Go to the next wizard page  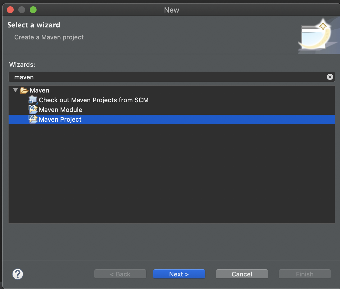[179, 274]
